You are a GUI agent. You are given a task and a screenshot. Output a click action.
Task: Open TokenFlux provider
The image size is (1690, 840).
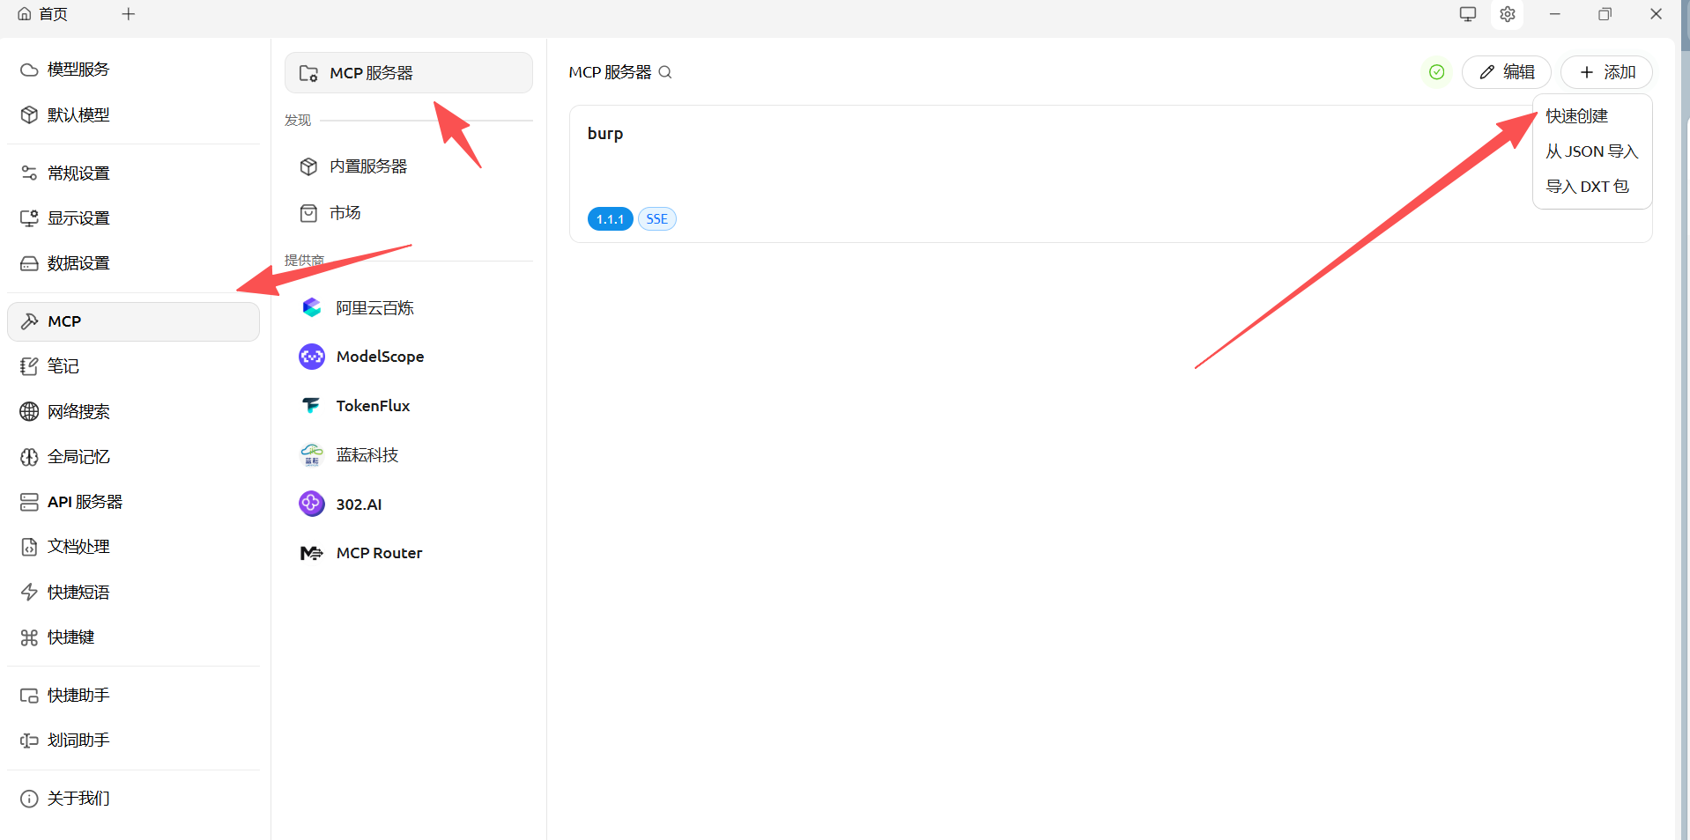[372, 406]
